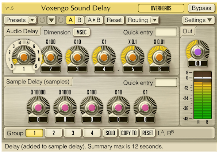Click the Sample Delay (samples) tab label

coord(38,82)
